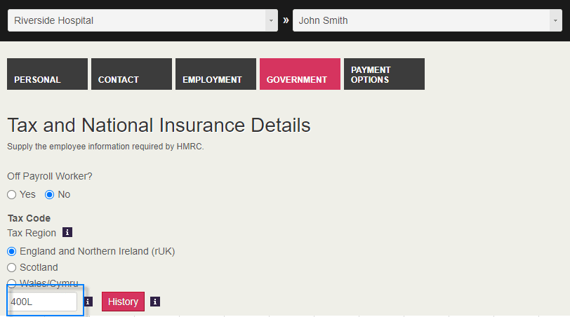570x317 pixels.
Task: Choose Scotland as tax region
Action: point(12,267)
